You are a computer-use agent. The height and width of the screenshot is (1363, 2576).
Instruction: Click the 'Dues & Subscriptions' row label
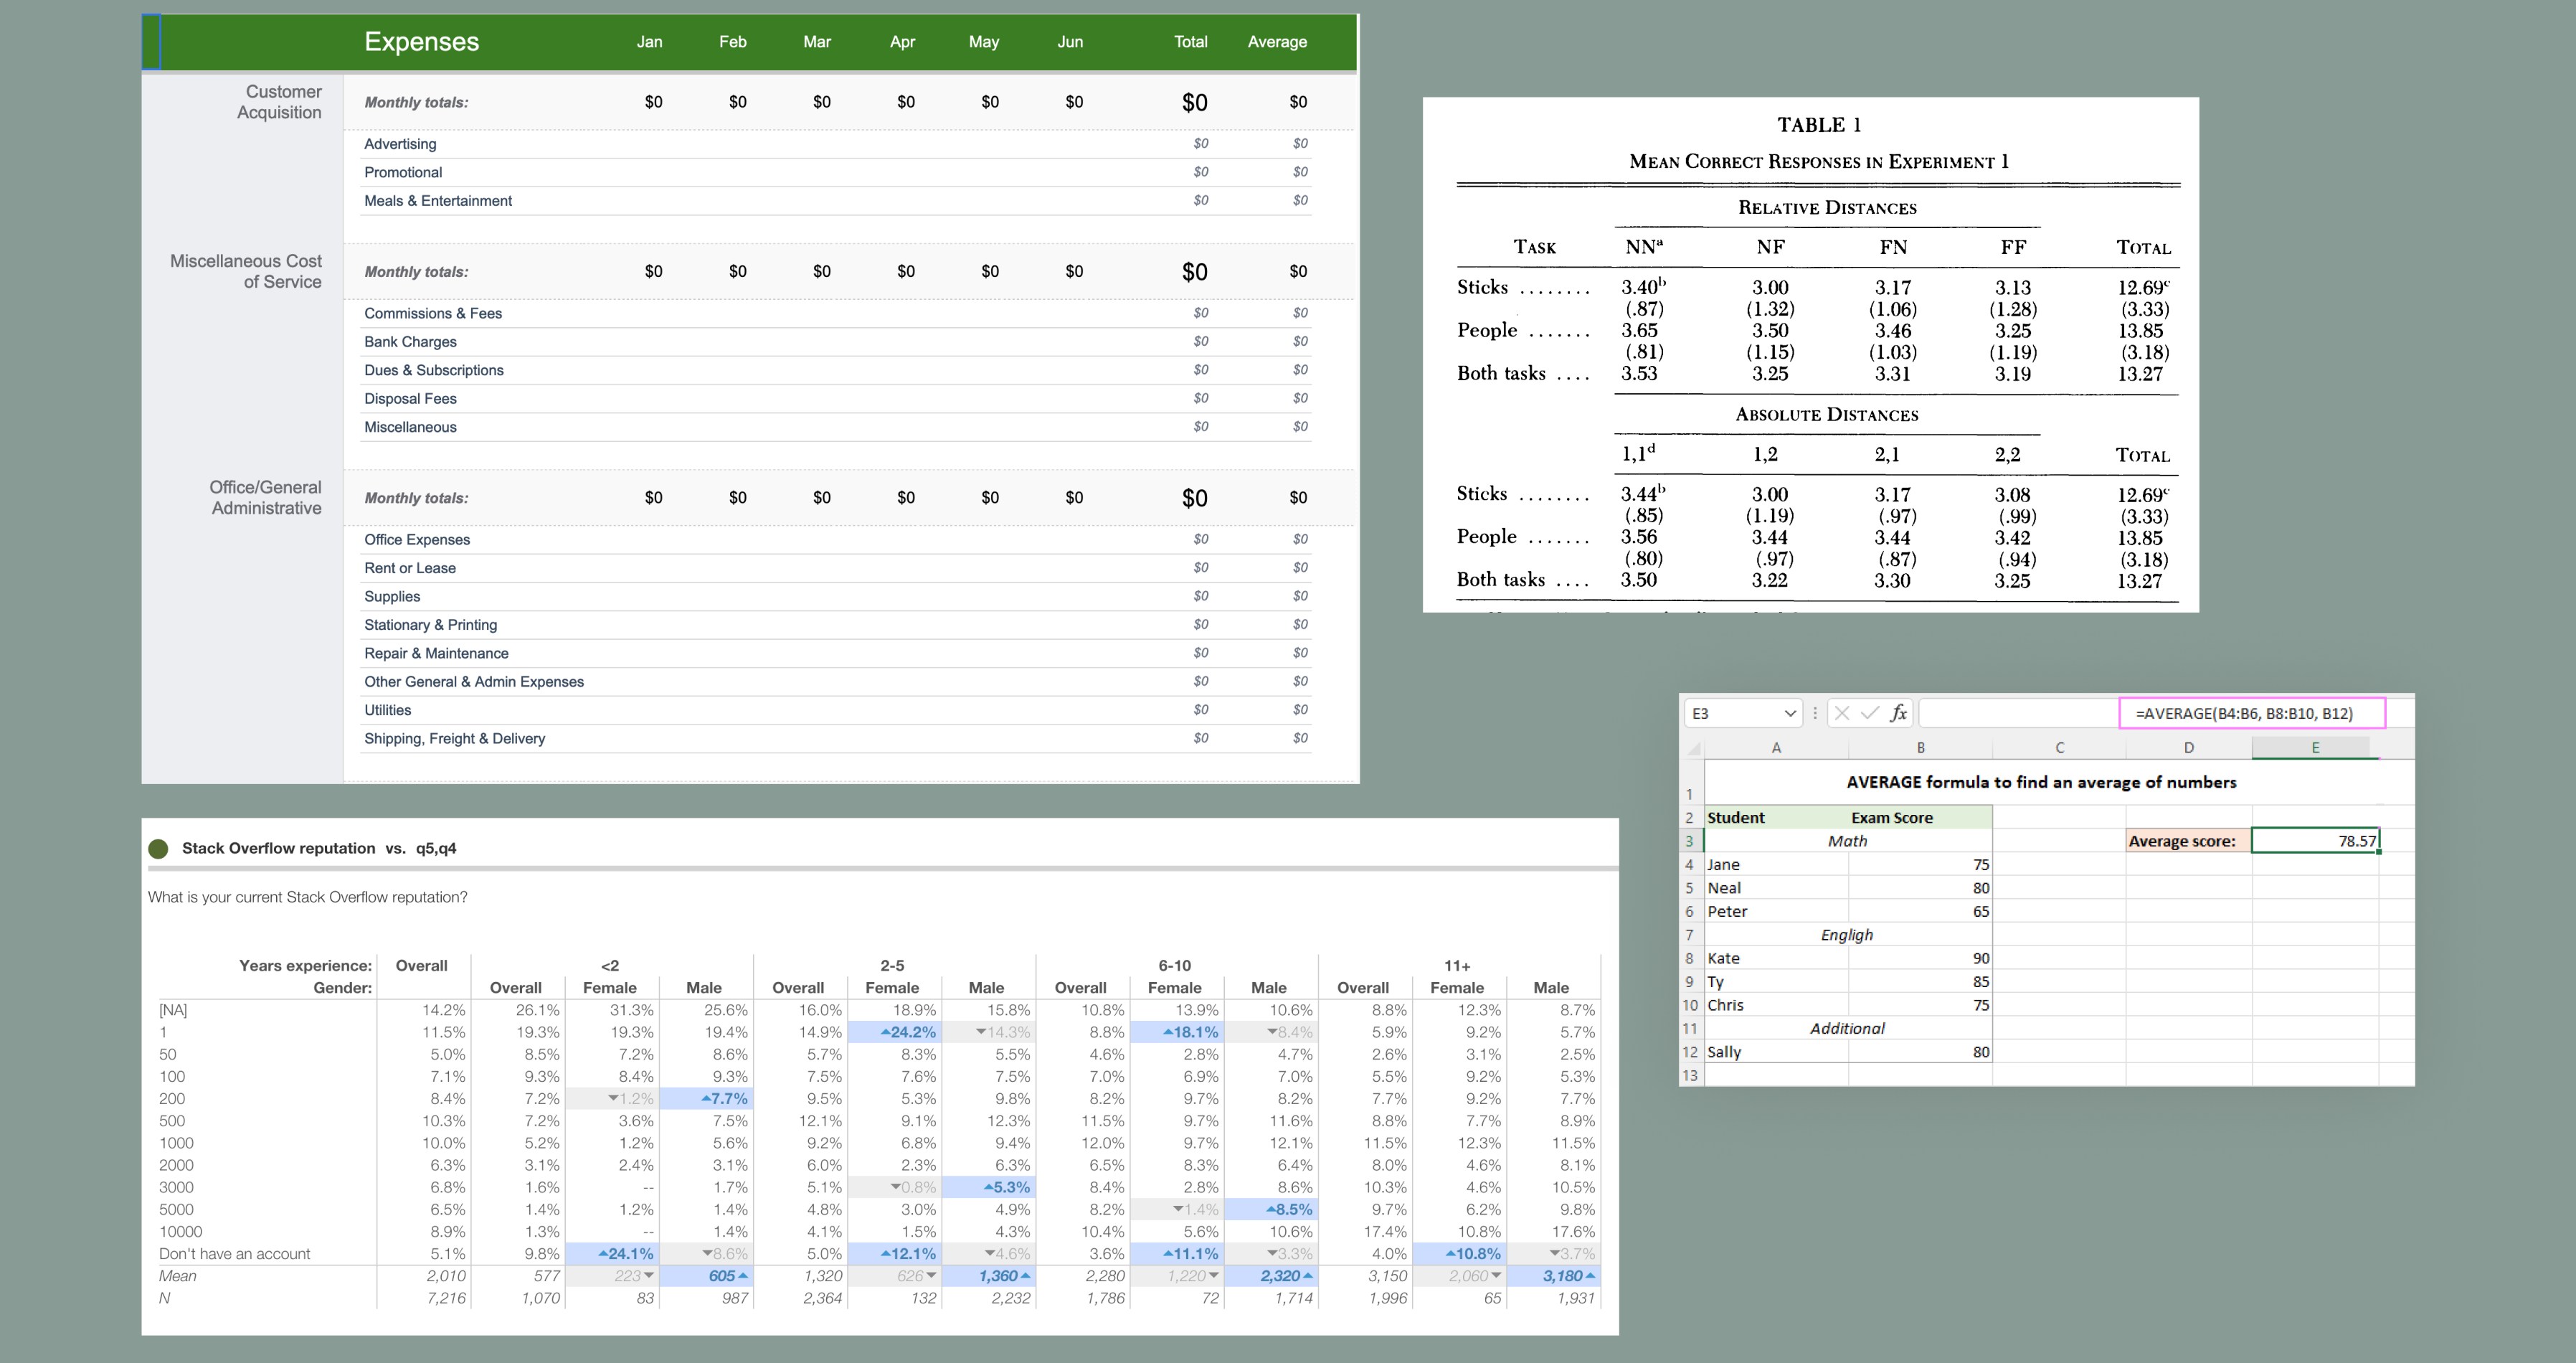434,370
